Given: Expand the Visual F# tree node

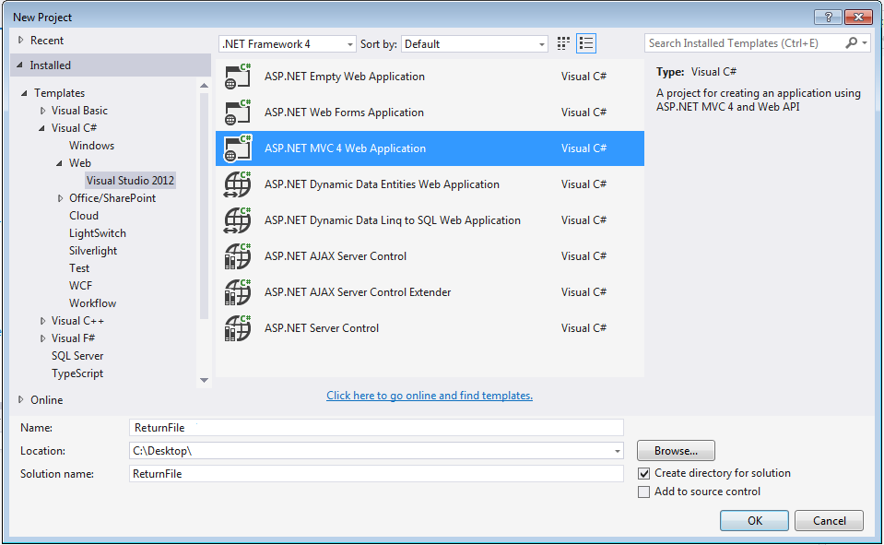Looking at the screenshot, I should [42, 338].
